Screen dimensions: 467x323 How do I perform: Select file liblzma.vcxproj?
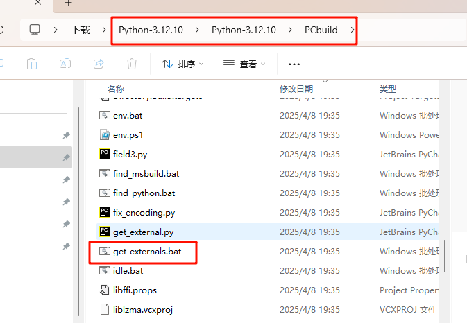(267, 310)
